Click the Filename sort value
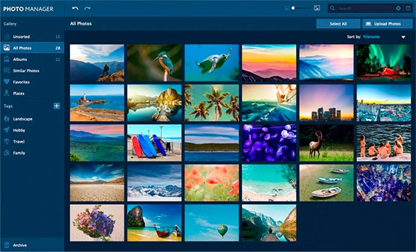Image resolution: width=416 pixels, height=252 pixels. coord(371,37)
